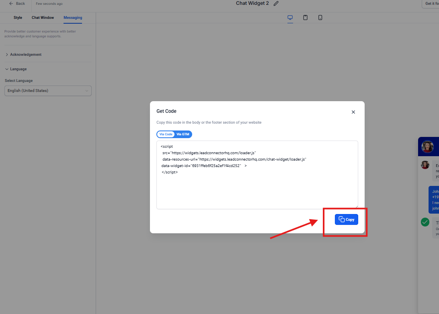Select the Via Code toggle option
The image size is (439, 314).
point(166,134)
